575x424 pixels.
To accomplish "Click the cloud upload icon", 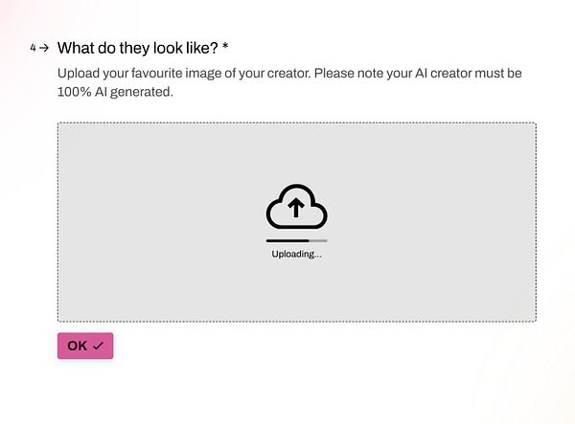I will coord(296,206).
